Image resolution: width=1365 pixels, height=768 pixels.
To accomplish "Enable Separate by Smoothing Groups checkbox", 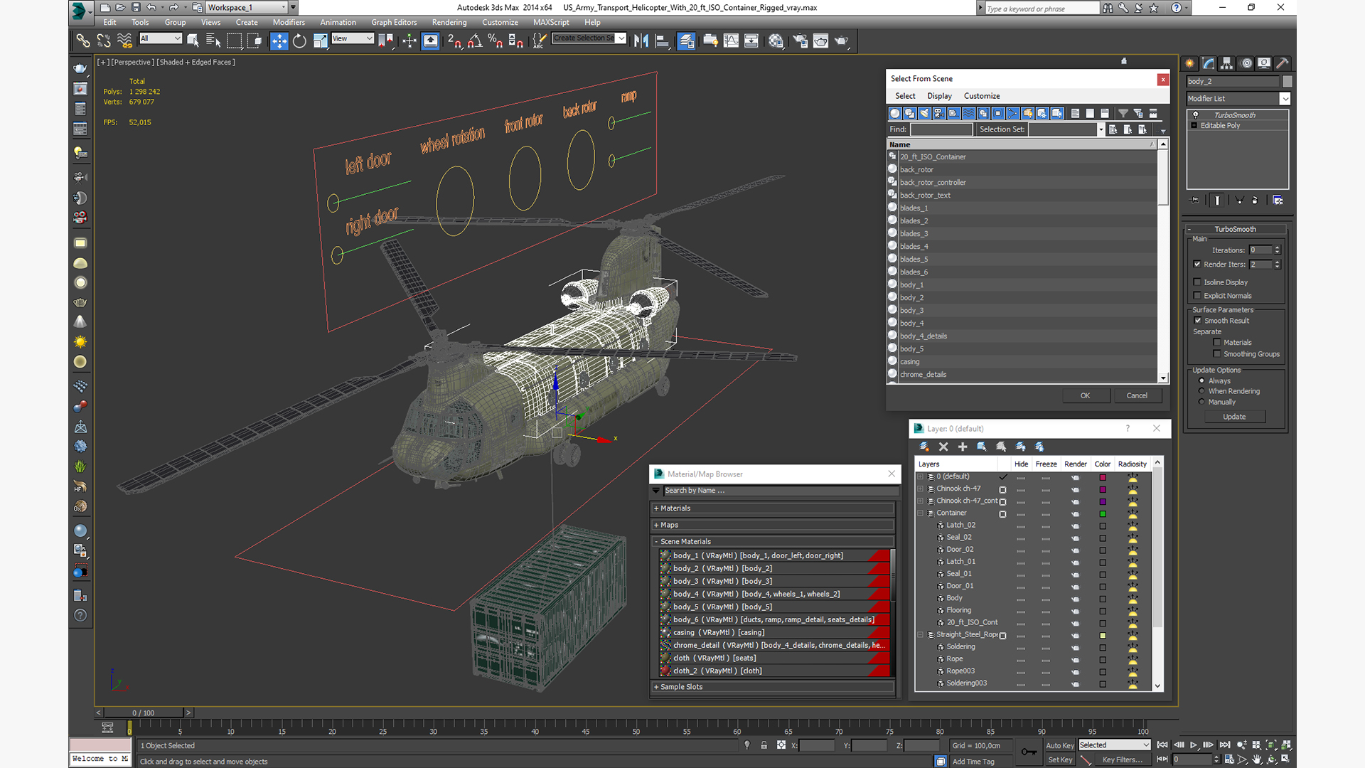I will [1217, 354].
